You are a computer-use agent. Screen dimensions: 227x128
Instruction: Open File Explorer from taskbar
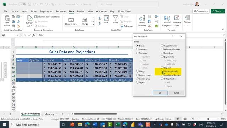[80, 124]
